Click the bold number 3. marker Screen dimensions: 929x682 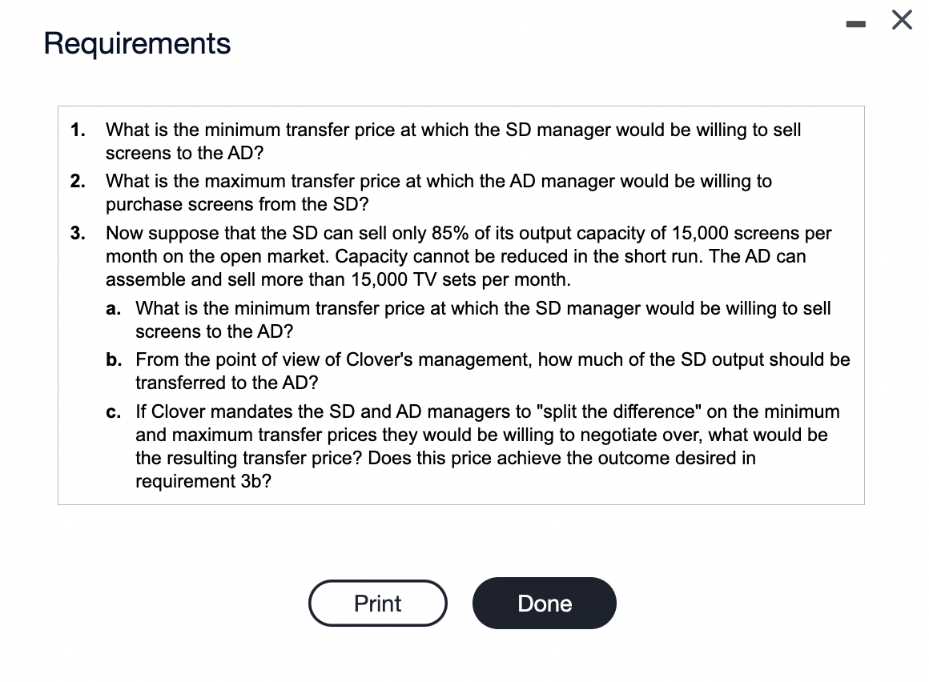[78, 233]
